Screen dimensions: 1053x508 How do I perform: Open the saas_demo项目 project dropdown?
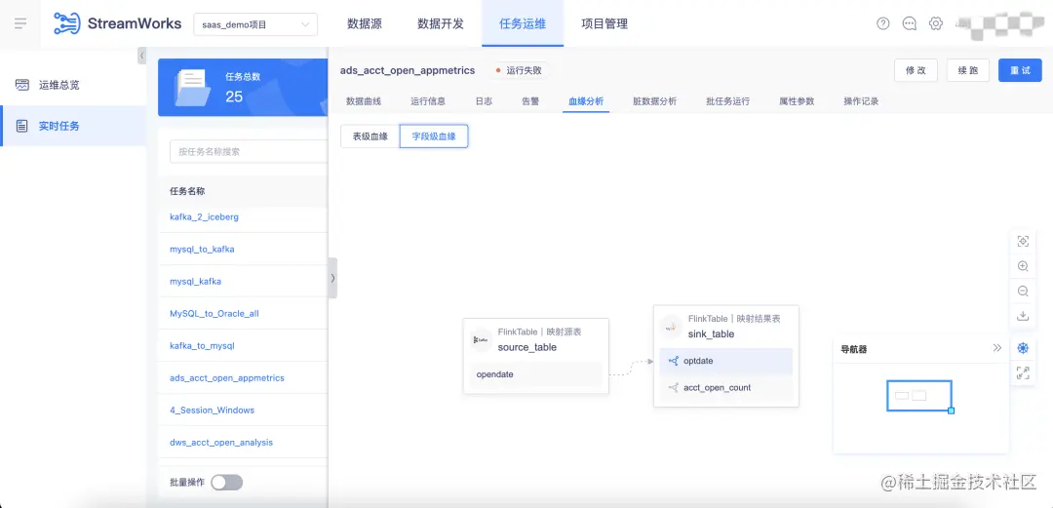[255, 24]
